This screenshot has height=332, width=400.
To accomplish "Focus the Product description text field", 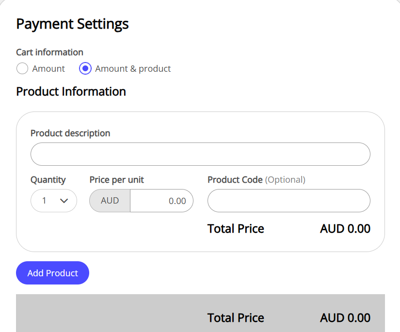I will [x=200, y=154].
